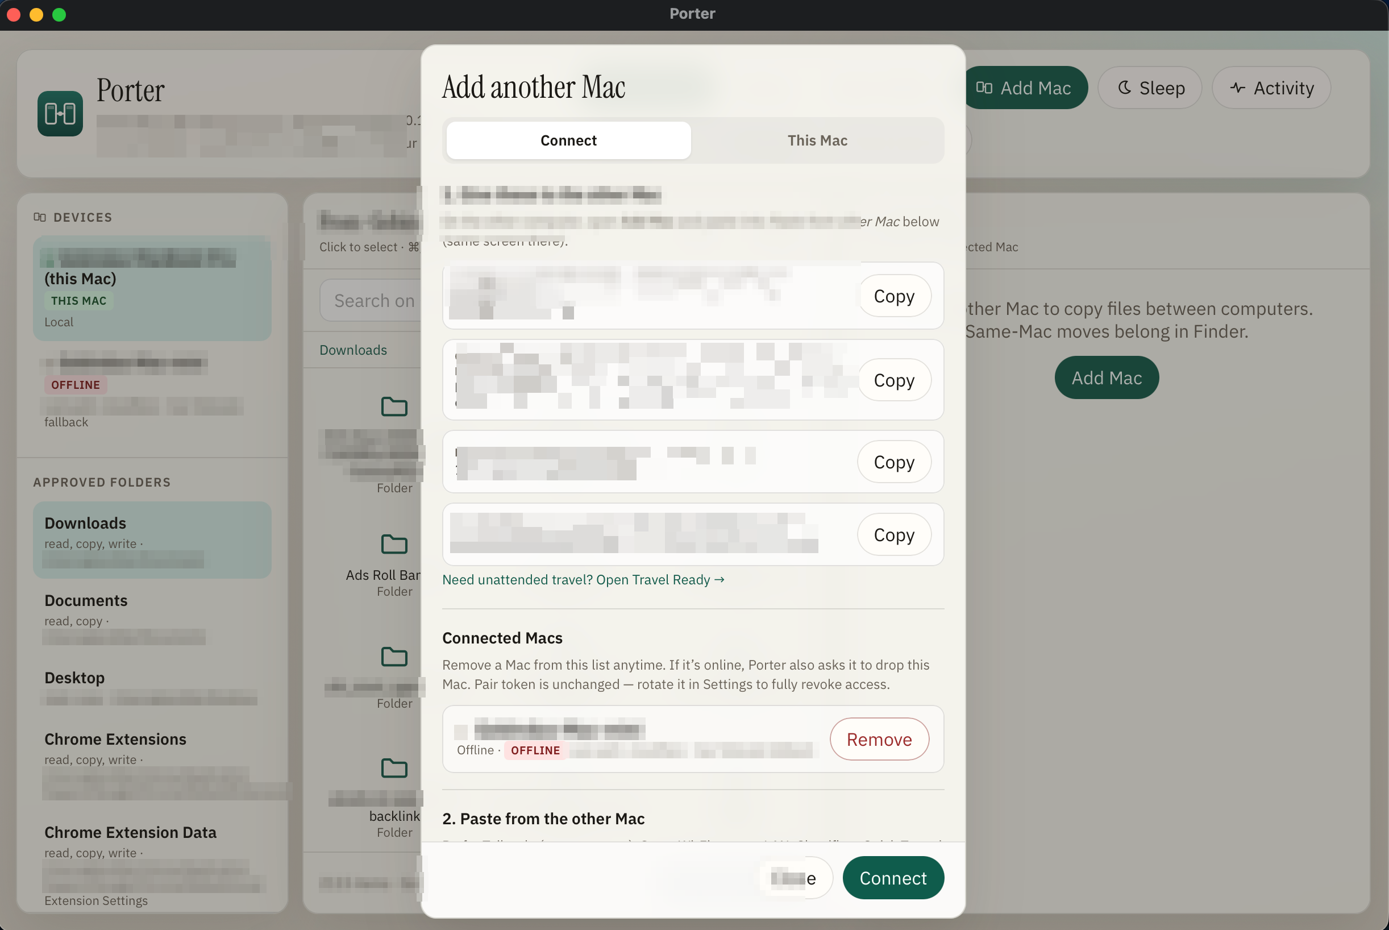1389x930 pixels.
Task: Switch to the Connect tab
Action: [x=568, y=140]
